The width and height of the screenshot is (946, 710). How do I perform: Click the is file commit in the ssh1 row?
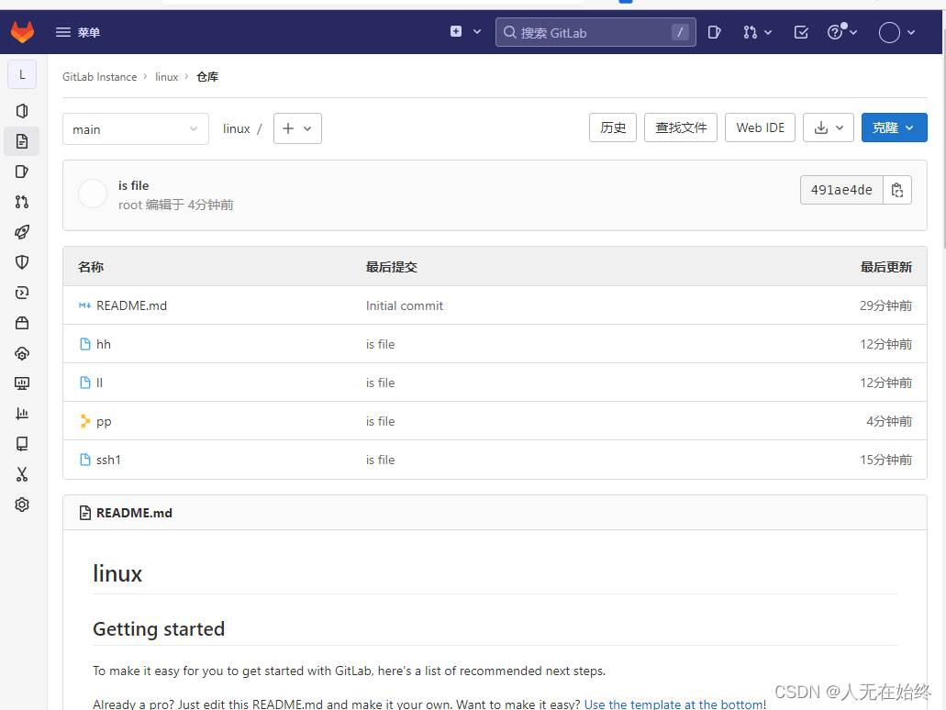pos(380,460)
